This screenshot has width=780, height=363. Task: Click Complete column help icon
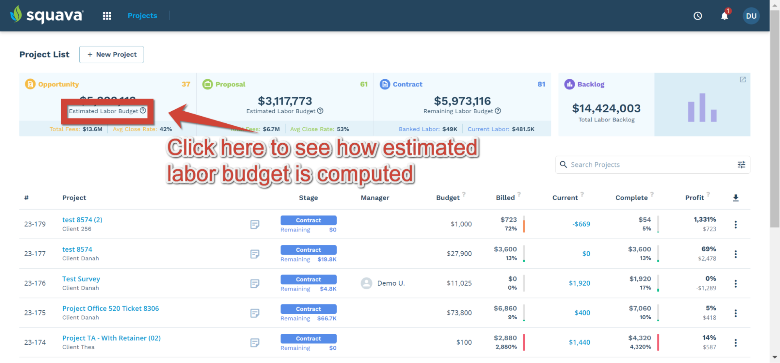652,194
